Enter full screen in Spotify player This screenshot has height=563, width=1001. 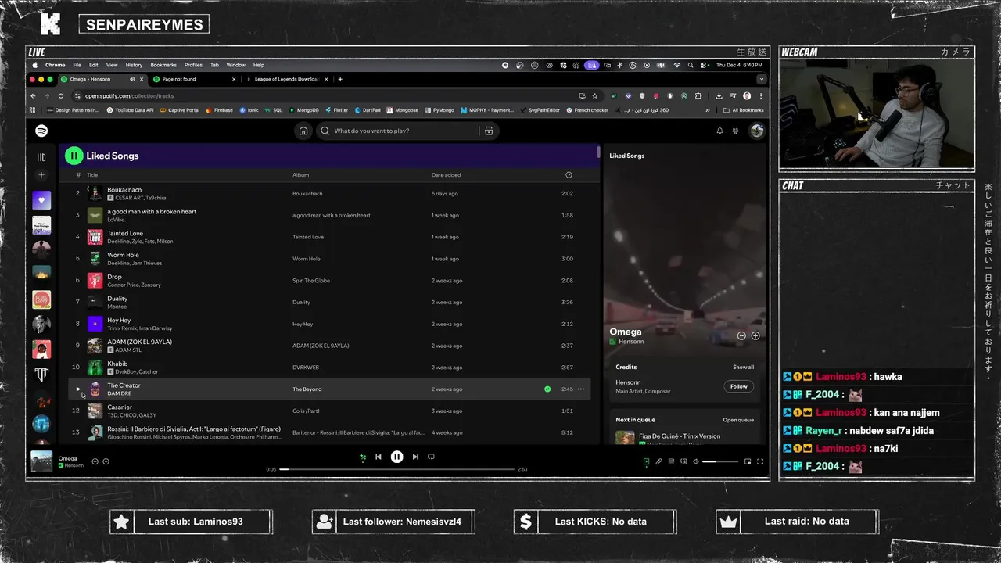point(760,461)
